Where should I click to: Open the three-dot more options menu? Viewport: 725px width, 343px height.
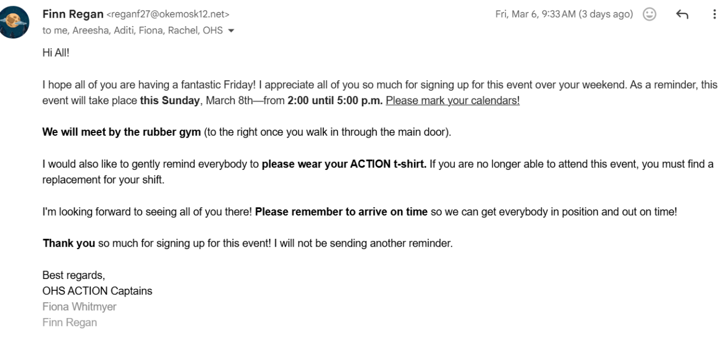714,15
